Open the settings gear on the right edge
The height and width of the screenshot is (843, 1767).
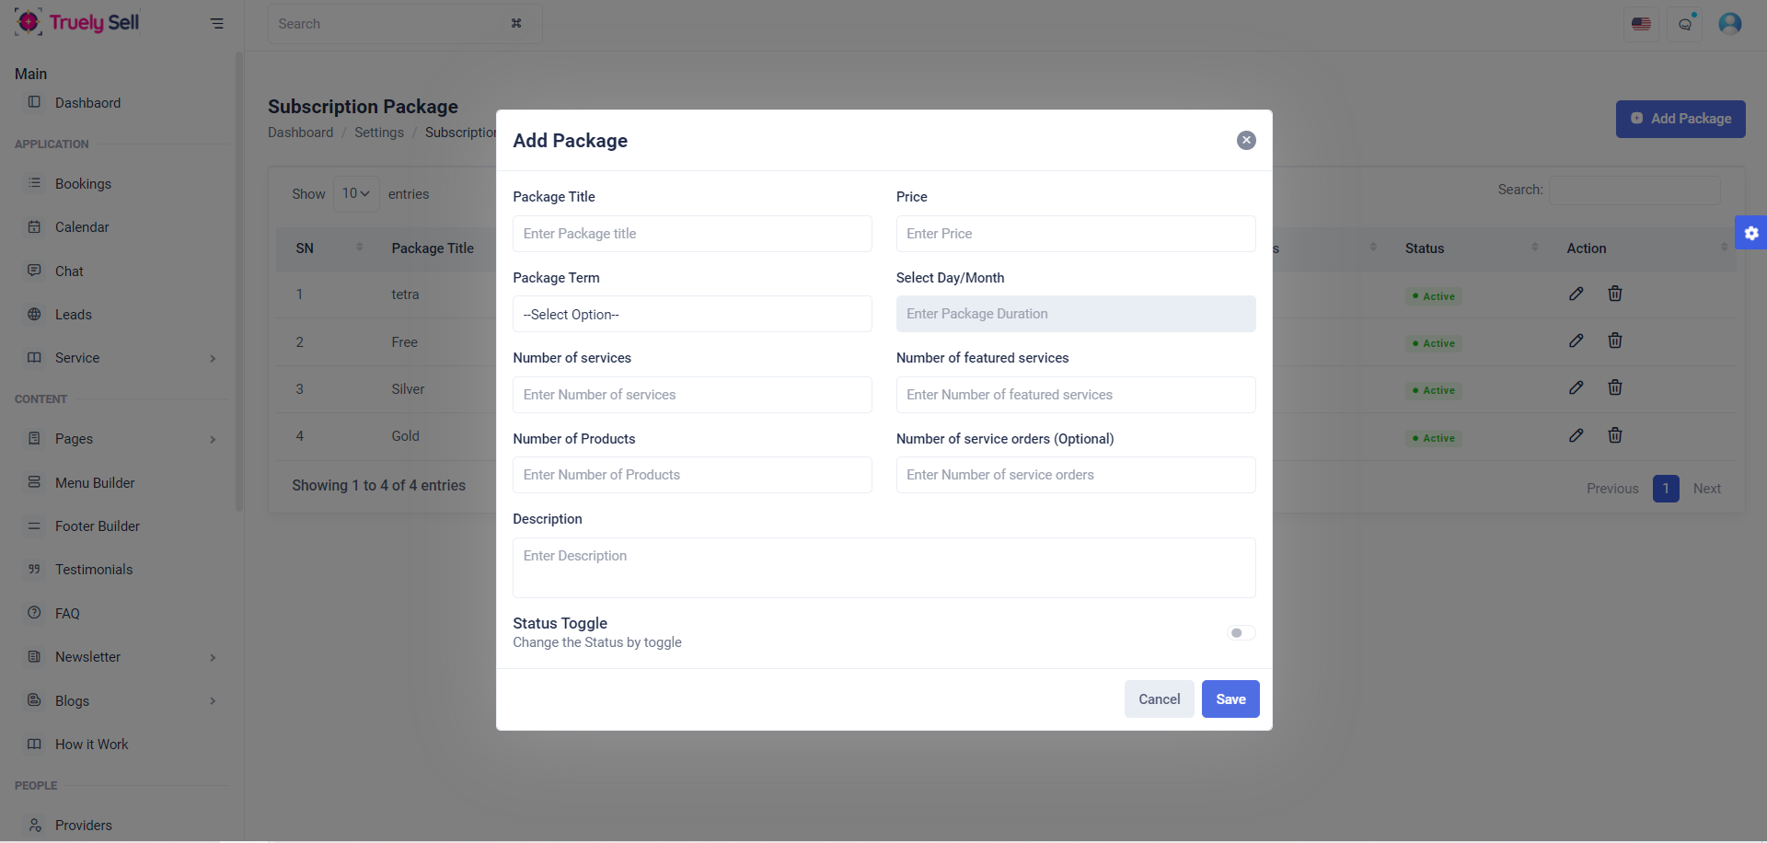pos(1752,233)
